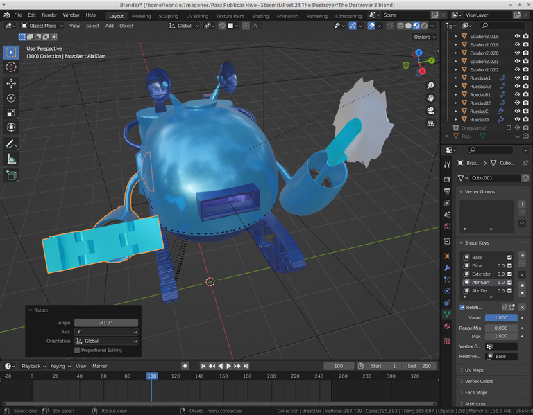Screen dimensions: 533x415
Task: Open the Modifier wrench properties tab
Action: [x=447, y=267]
